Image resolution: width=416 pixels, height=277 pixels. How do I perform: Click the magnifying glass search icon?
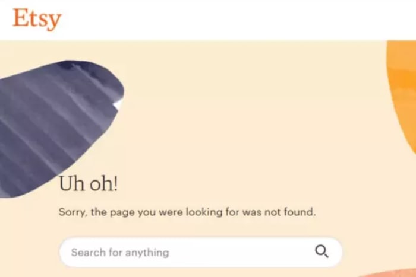[322, 251]
